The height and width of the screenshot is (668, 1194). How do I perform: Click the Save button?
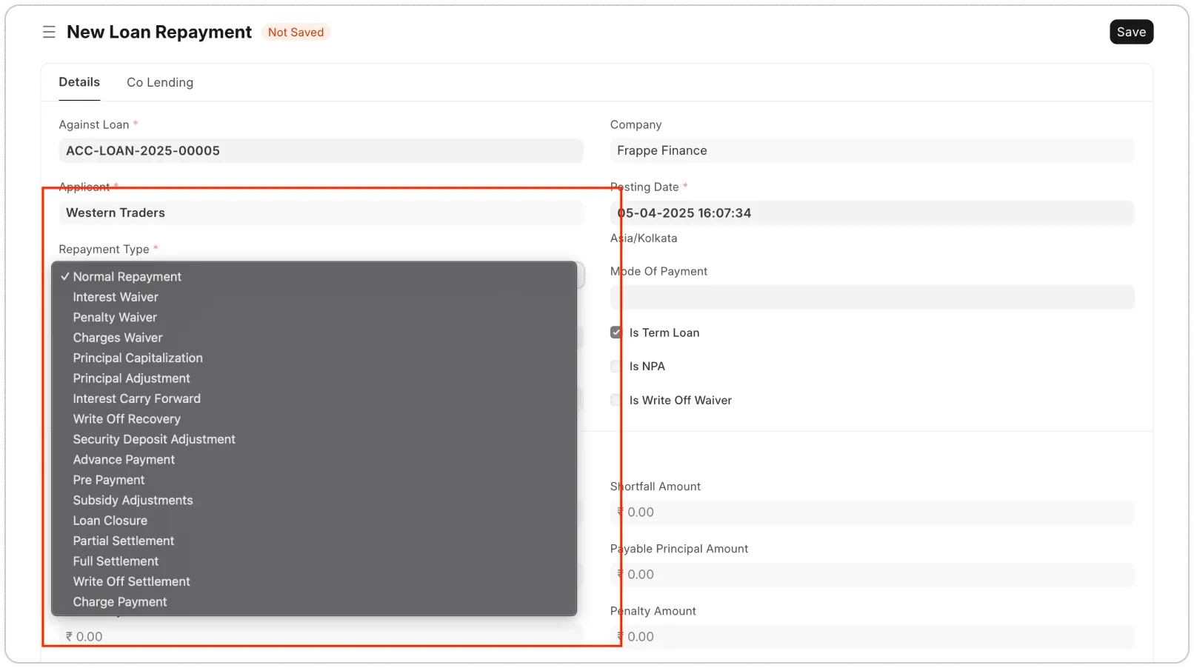pyautogui.click(x=1131, y=32)
